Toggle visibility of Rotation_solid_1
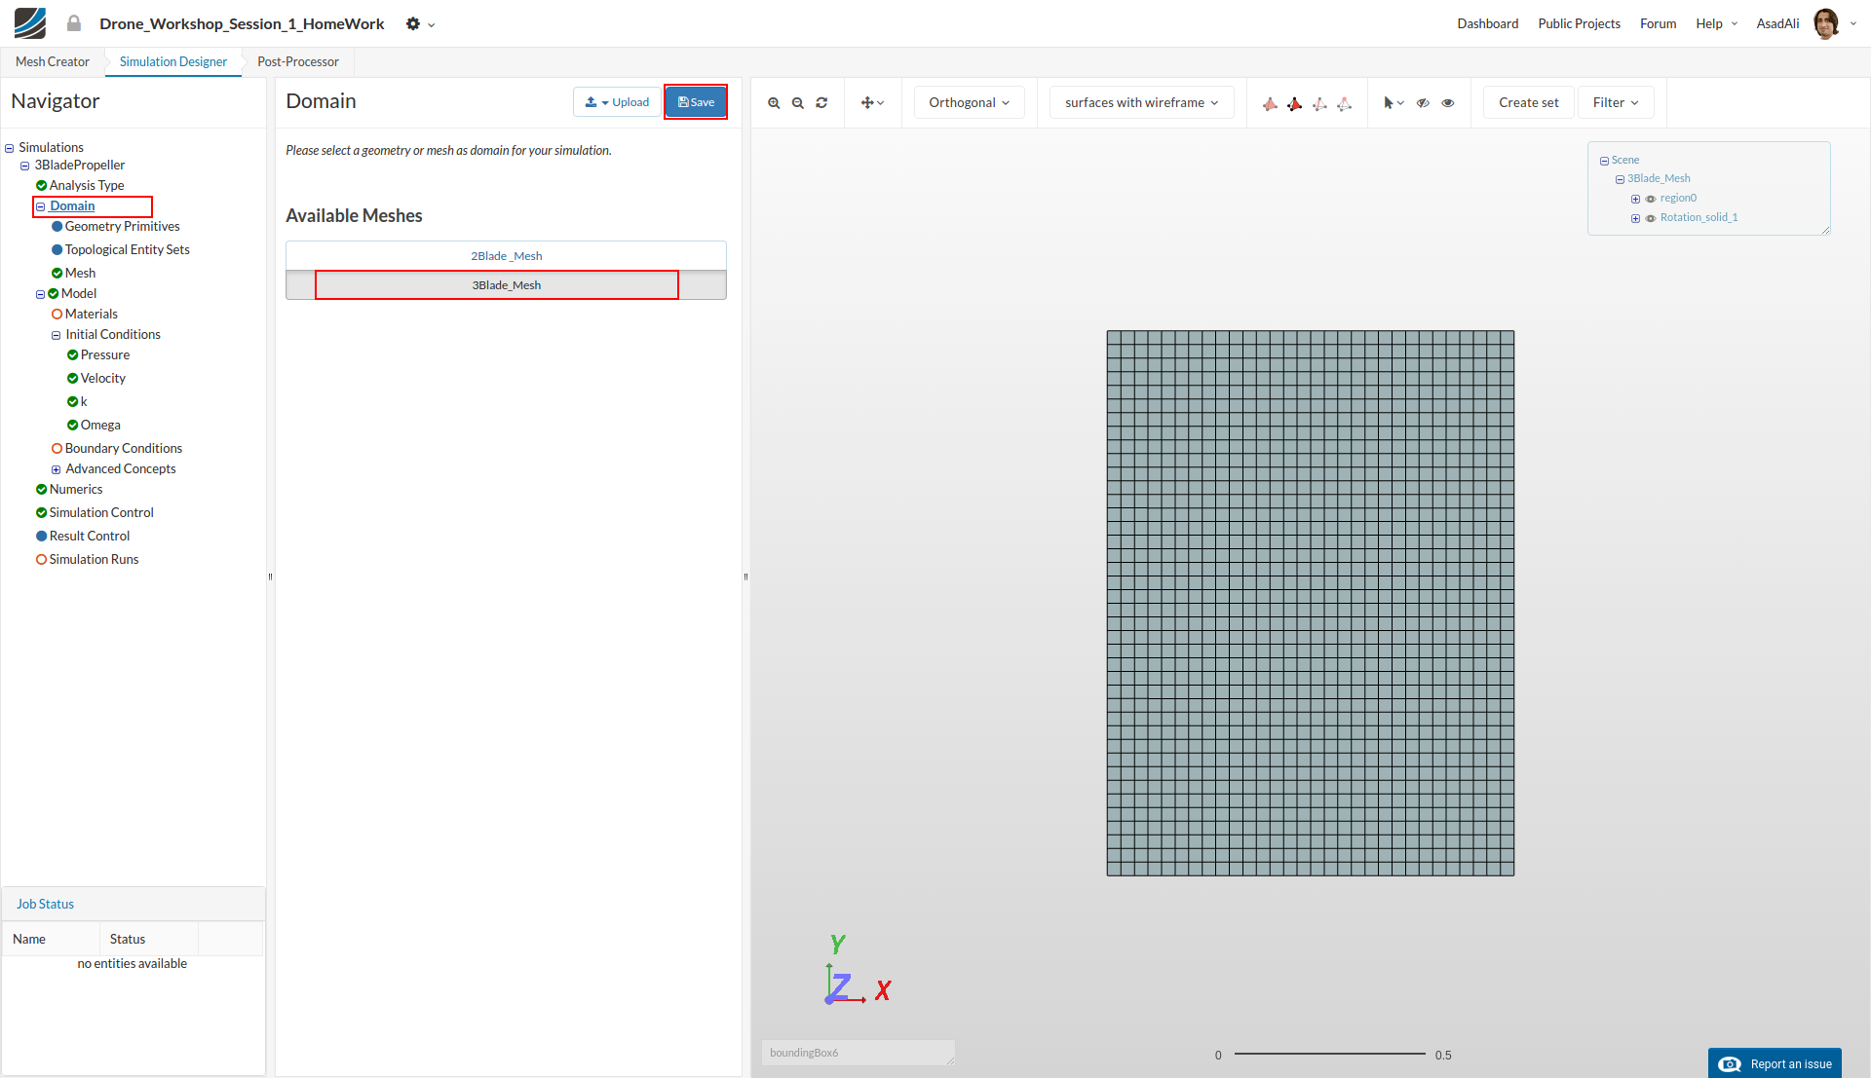 click(1651, 218)
